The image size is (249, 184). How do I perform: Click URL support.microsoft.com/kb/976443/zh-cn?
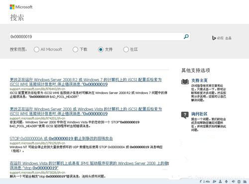[x=37, y=89]
